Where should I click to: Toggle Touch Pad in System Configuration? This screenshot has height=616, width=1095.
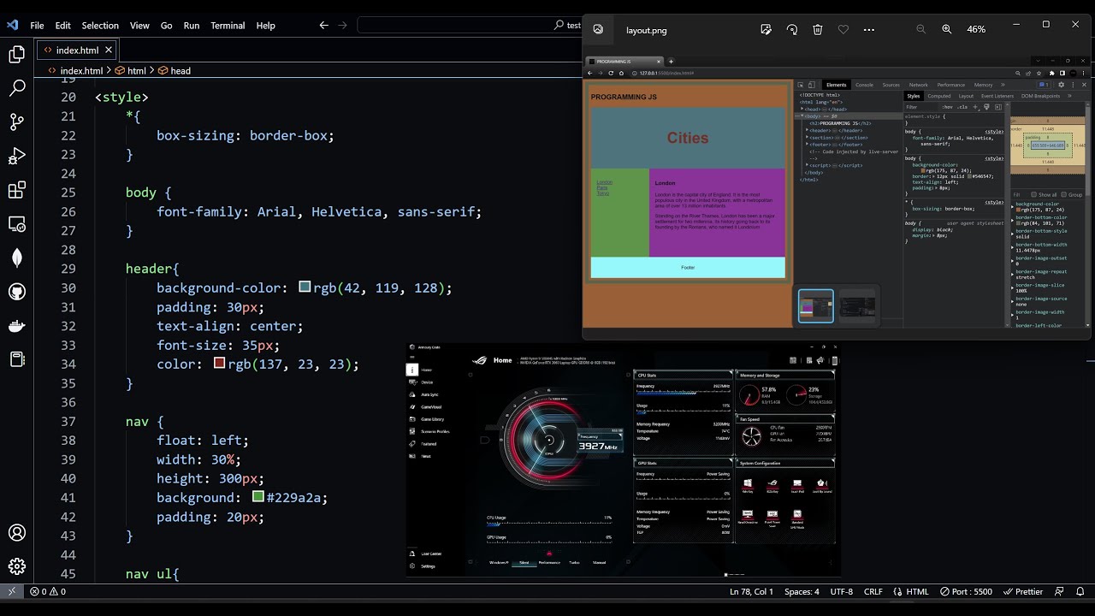[797, 485]
